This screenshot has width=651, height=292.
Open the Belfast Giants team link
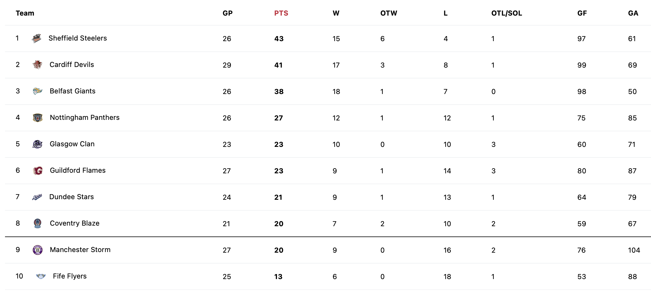[x=73, y=91]
